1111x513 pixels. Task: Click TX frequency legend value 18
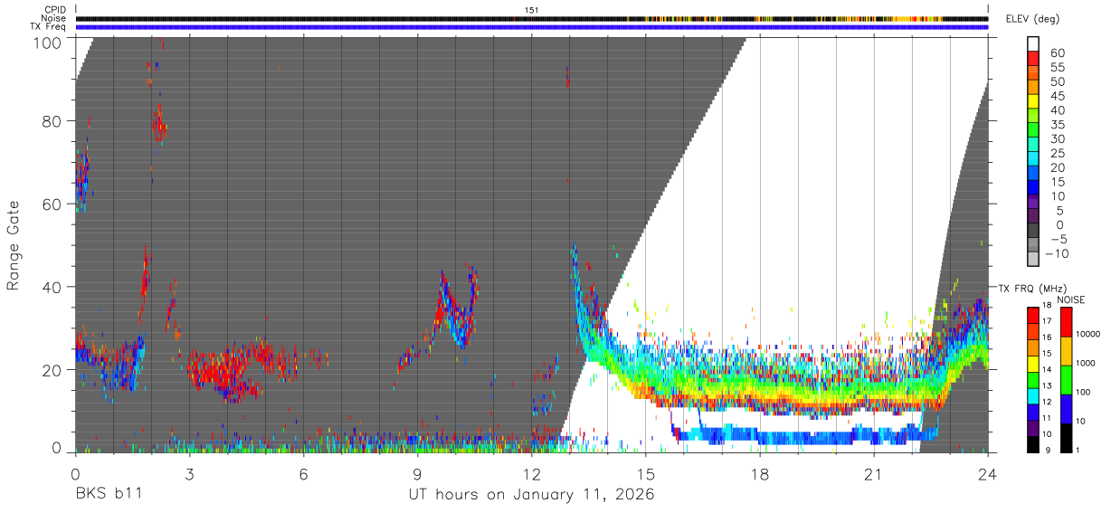(1048, 308)
